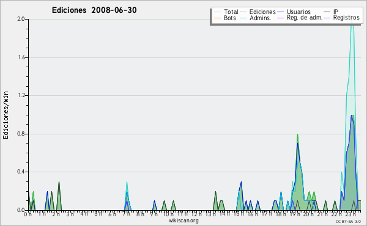
Task: Click the 19 h axis label
Action: coord(295,214)
